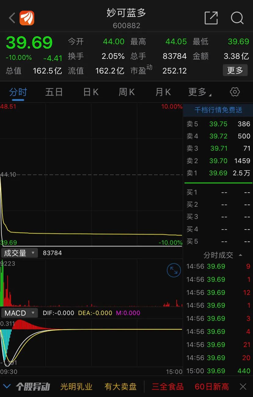The width and height of the screenshot is (253, 397).
Task: Tap the 千档行情免费送 banner
Action: click(218, 110)
